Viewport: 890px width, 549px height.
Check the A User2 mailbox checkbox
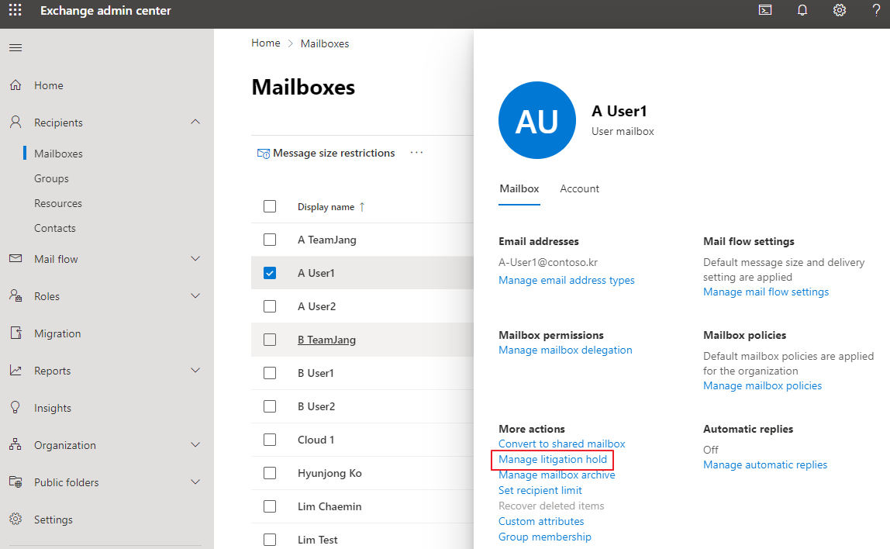coord(270,306)
